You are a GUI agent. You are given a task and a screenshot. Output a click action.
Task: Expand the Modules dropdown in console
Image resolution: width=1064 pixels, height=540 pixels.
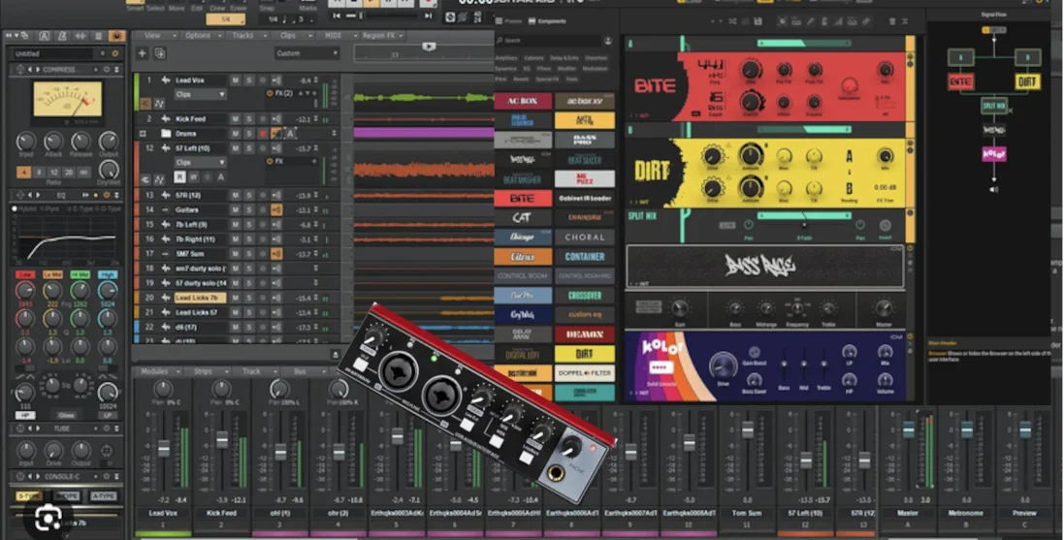[159, 371]
